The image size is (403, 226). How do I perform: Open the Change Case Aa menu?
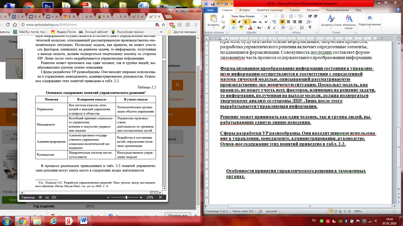(x=259, y=27)
